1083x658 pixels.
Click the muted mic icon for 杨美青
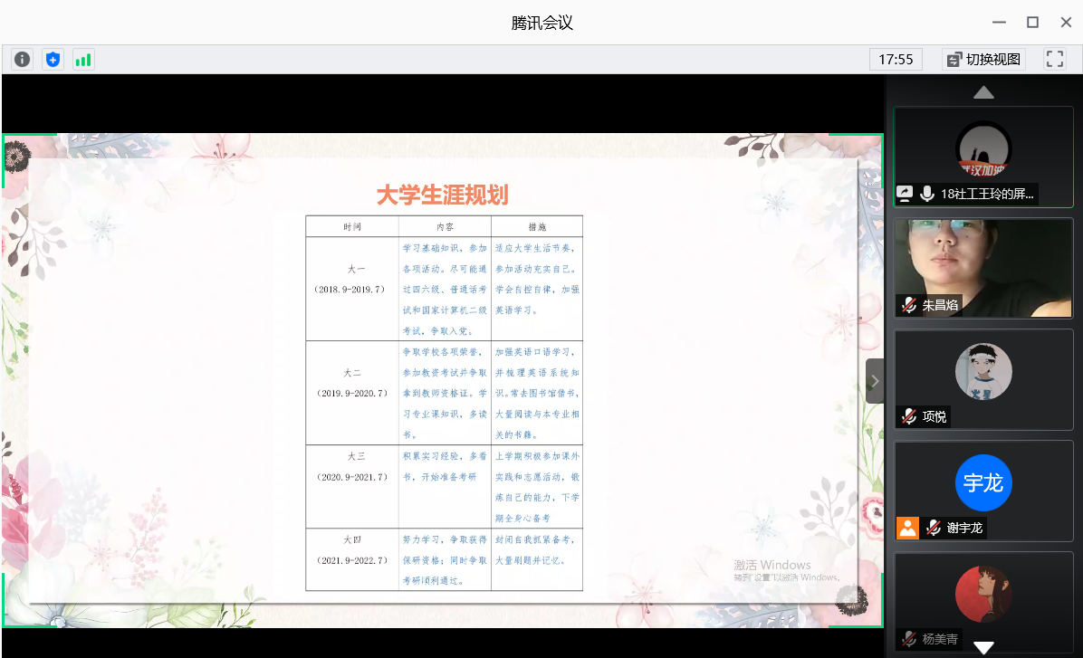(908, 639)
